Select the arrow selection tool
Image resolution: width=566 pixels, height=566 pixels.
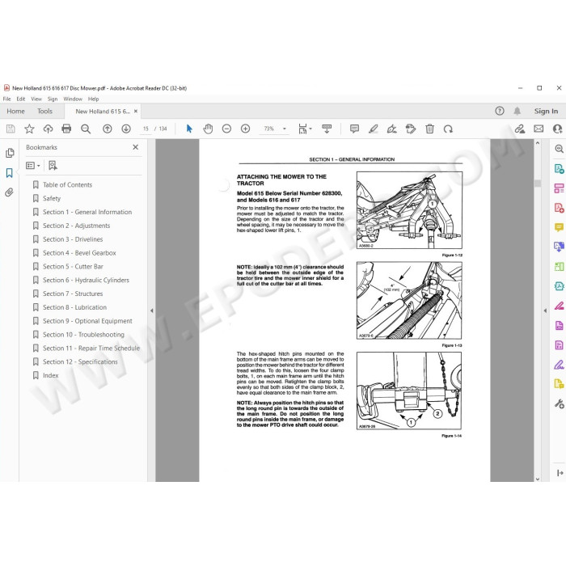[189, 129]
